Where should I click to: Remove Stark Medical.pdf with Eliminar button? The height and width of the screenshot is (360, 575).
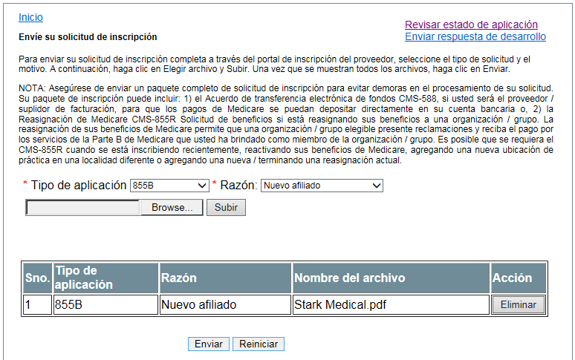click(519, 304)
